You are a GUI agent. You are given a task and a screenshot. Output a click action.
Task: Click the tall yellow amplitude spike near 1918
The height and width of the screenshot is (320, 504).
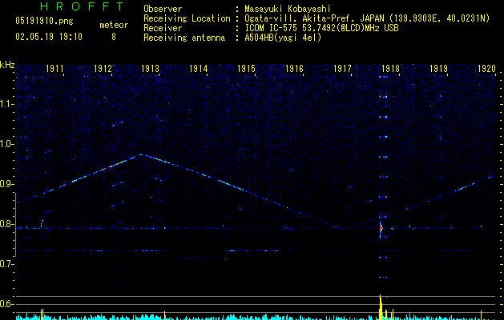[381, 307]
